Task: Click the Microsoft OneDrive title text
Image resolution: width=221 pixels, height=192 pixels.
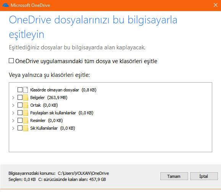Action: 31,5
